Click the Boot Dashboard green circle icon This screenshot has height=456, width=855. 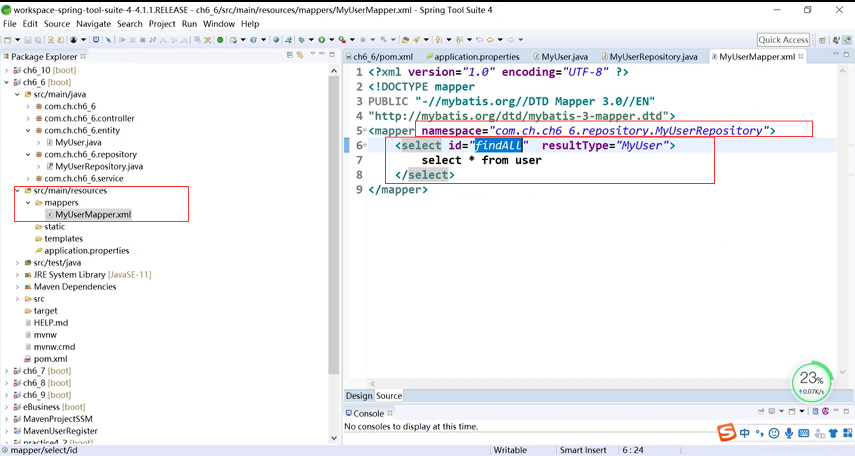click(x=220, y=40)
